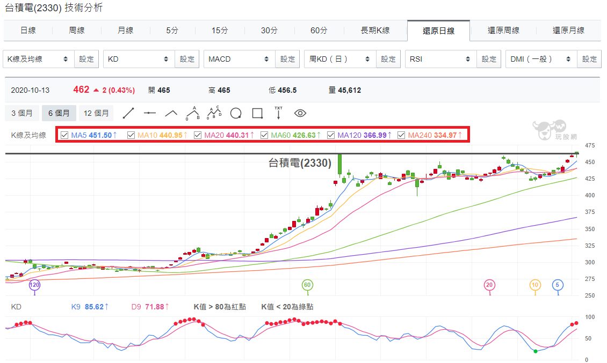
Task: Open the KD indicator dropdown
Action: (x=139, y=59)
